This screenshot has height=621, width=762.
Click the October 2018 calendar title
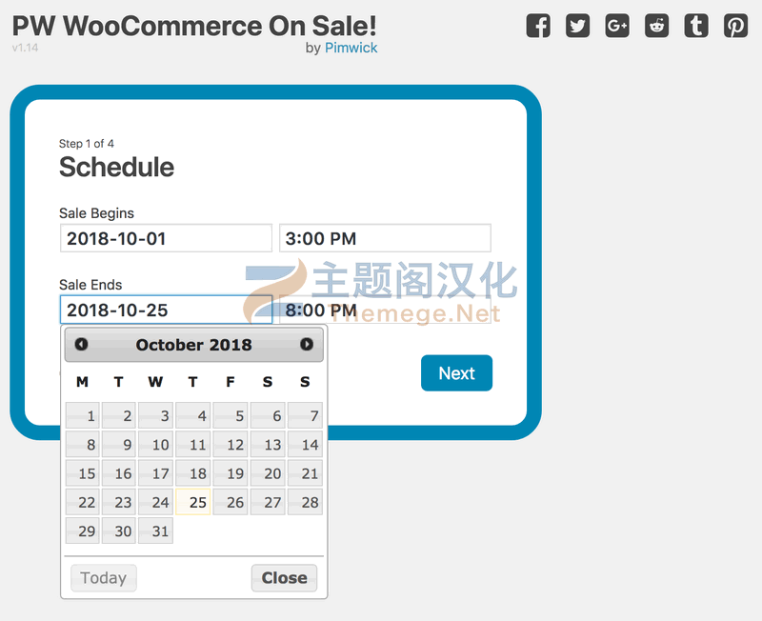coord(194,345)
